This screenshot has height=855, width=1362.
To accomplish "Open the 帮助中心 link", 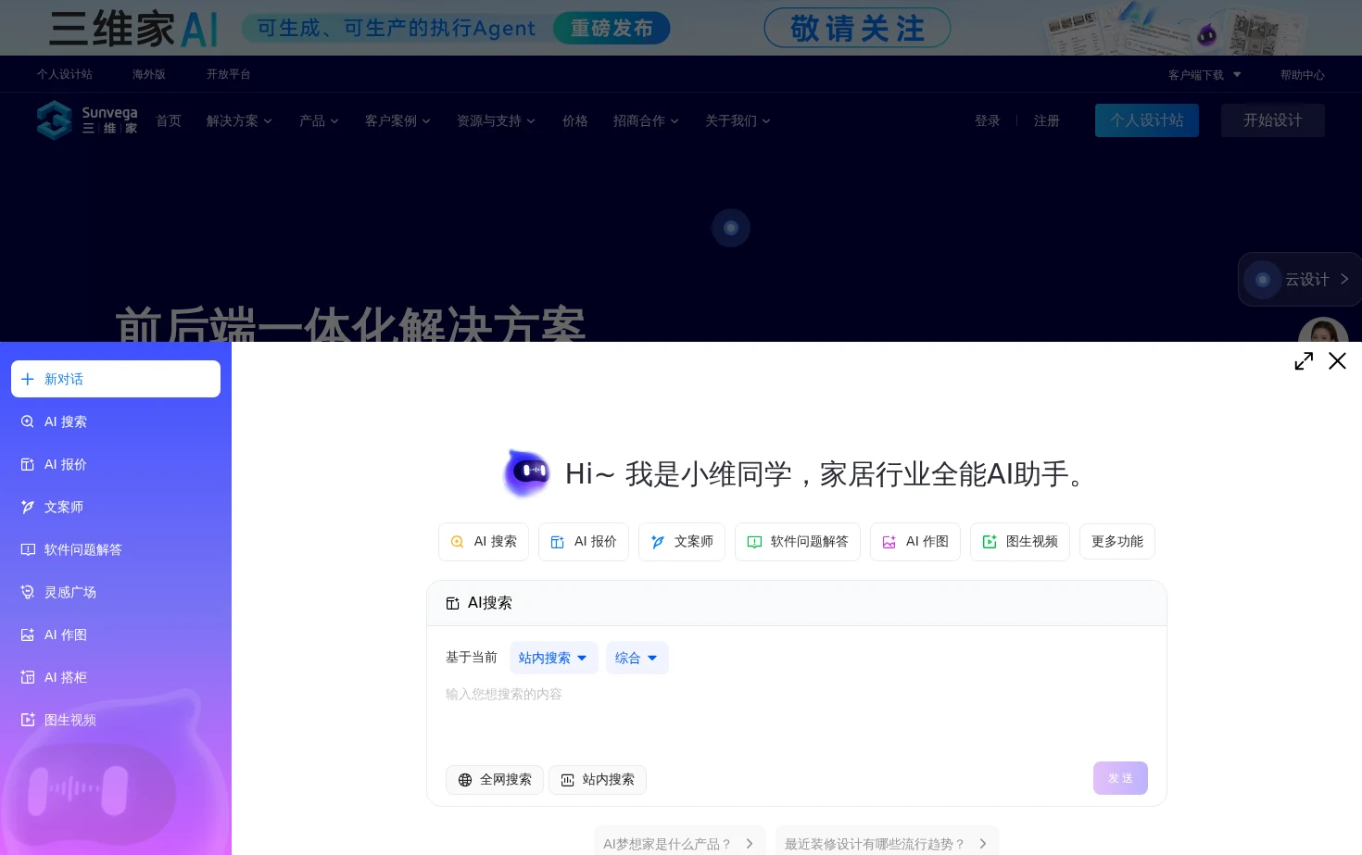I will [1303, 75].
